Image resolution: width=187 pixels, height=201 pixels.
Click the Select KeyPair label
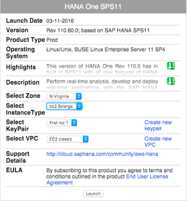(x=18, y=126)
